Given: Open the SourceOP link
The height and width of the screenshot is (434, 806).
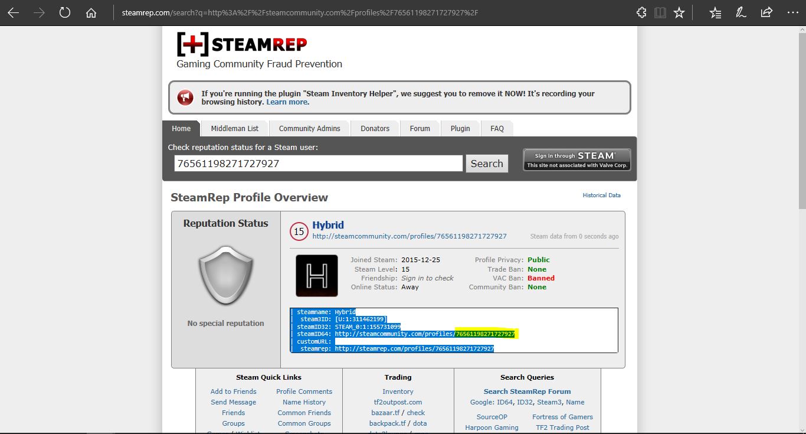Looking at the screenshot, I should pos(492,417).
